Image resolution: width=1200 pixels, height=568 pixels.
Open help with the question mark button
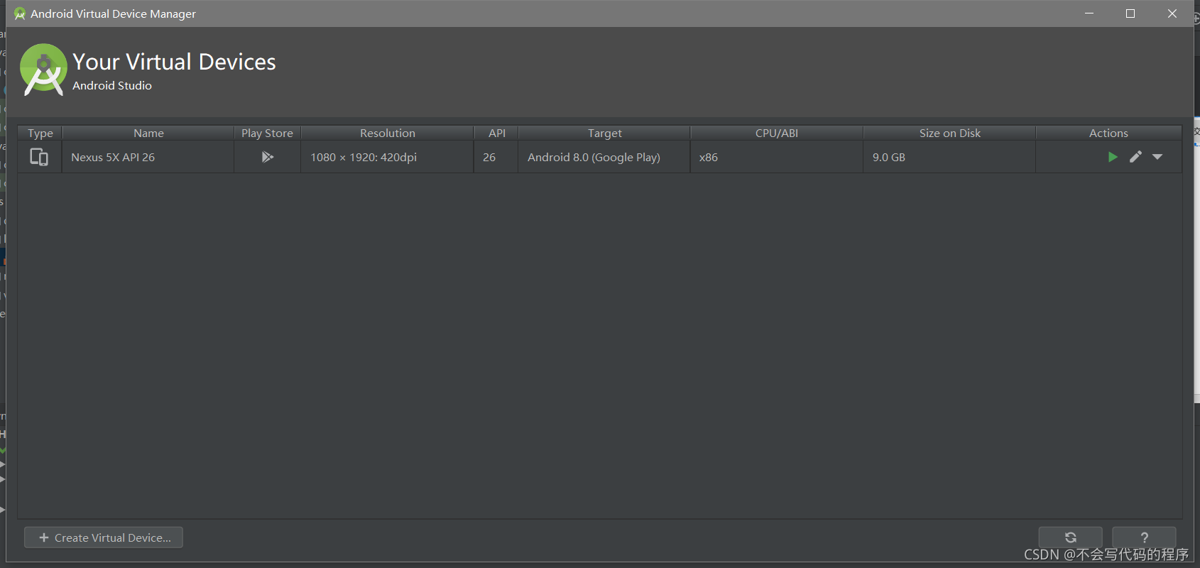click(1144, 537)
